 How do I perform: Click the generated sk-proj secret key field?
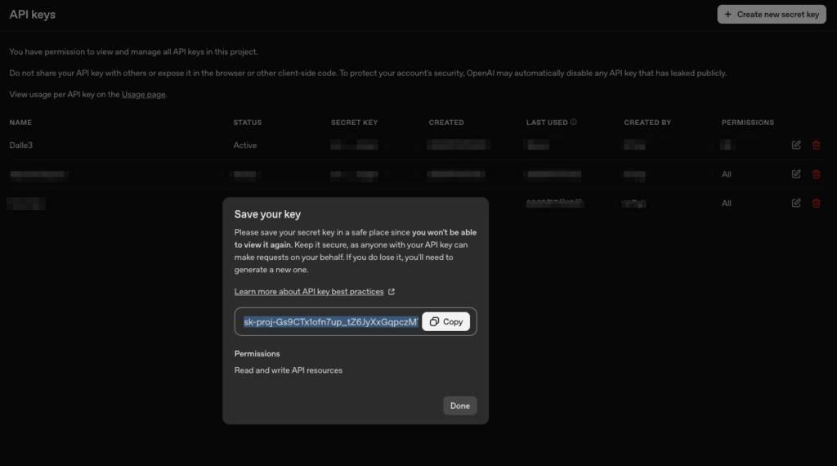pos(329,322)
